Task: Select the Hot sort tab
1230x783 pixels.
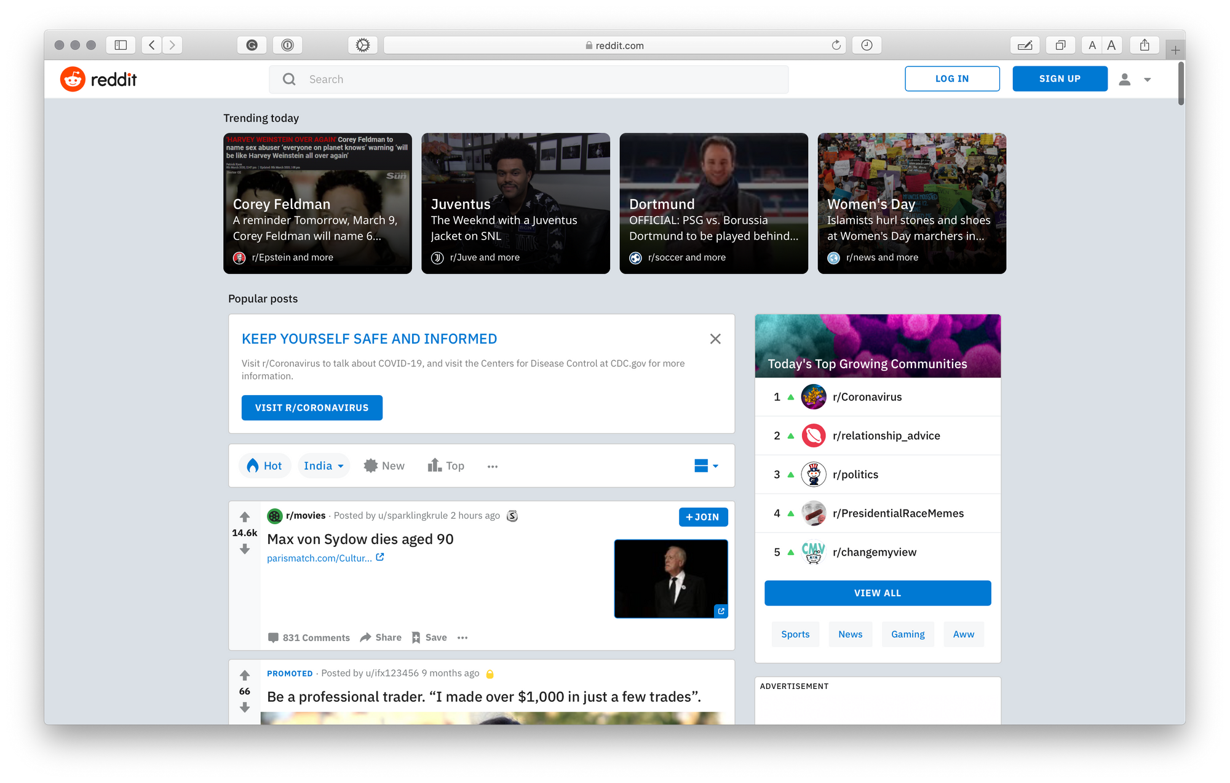Action: coord(264,466)
